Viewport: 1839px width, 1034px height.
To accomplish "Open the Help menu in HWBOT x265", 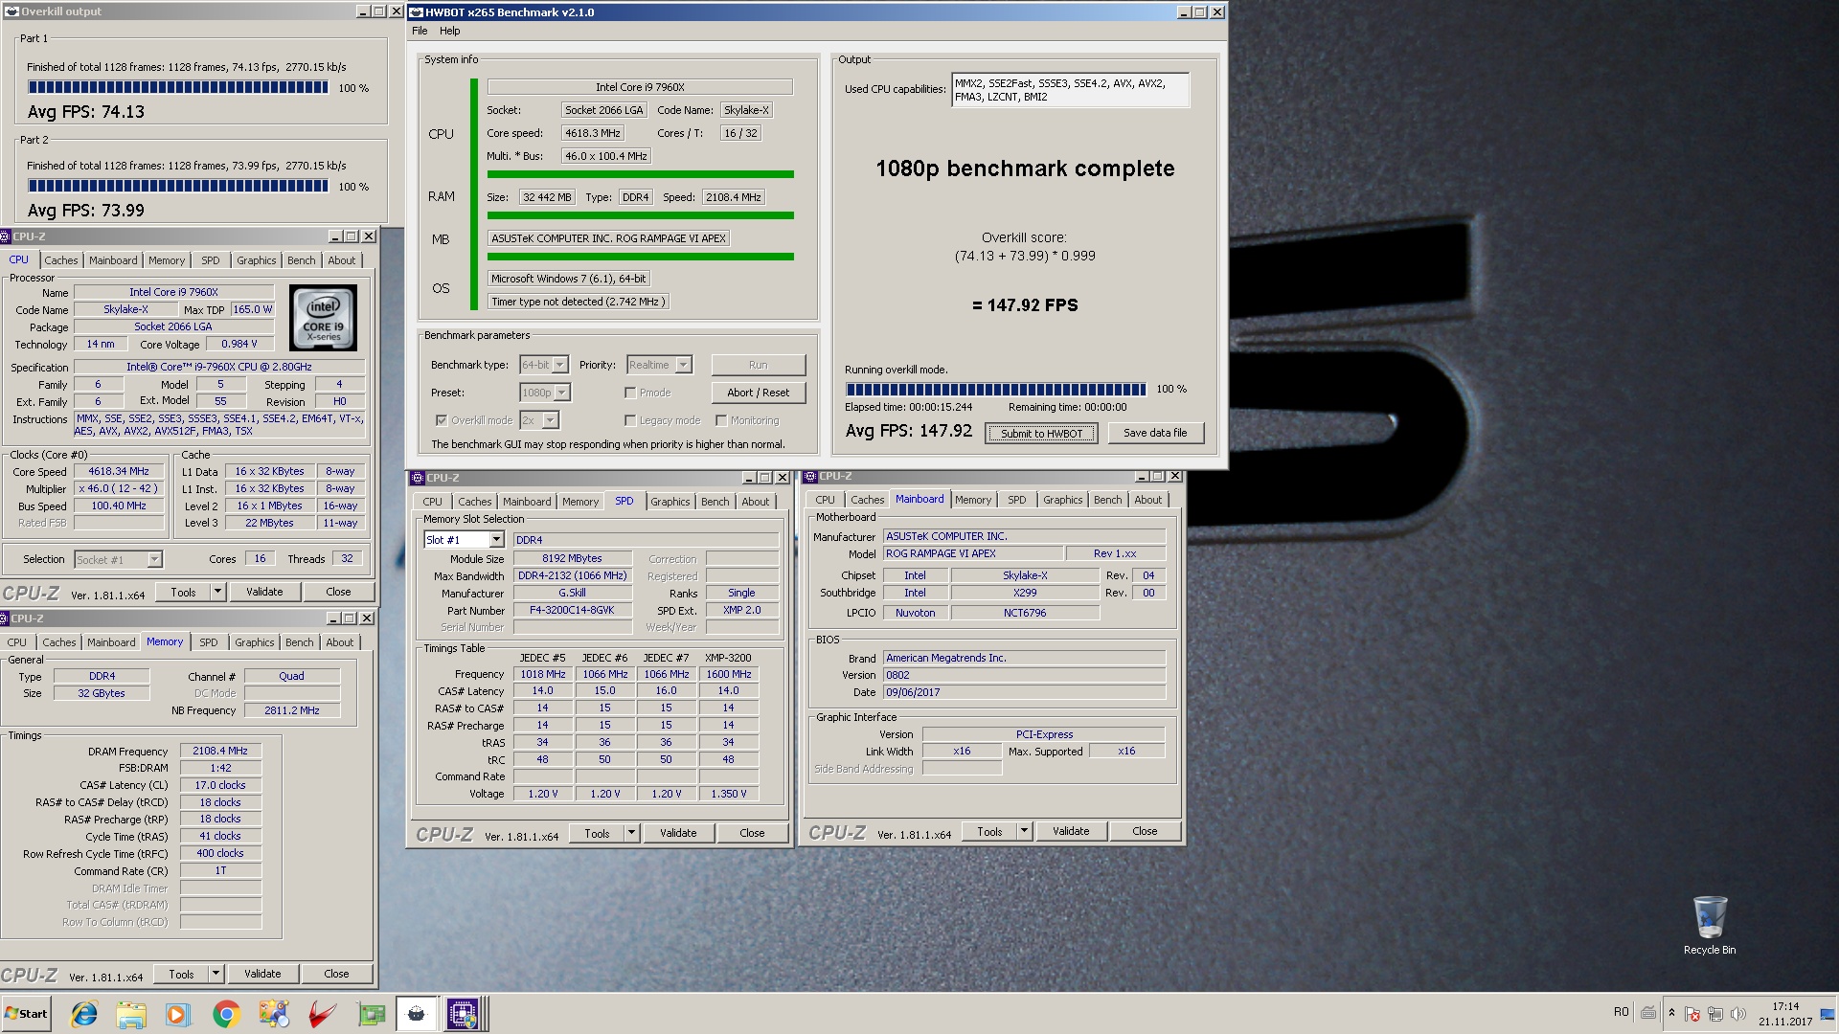I will [x=449, y=31].
